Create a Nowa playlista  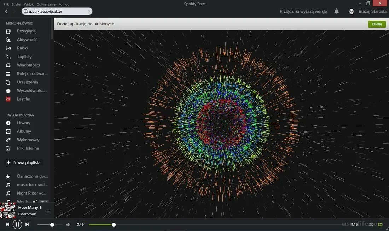(x=24, y=162)
